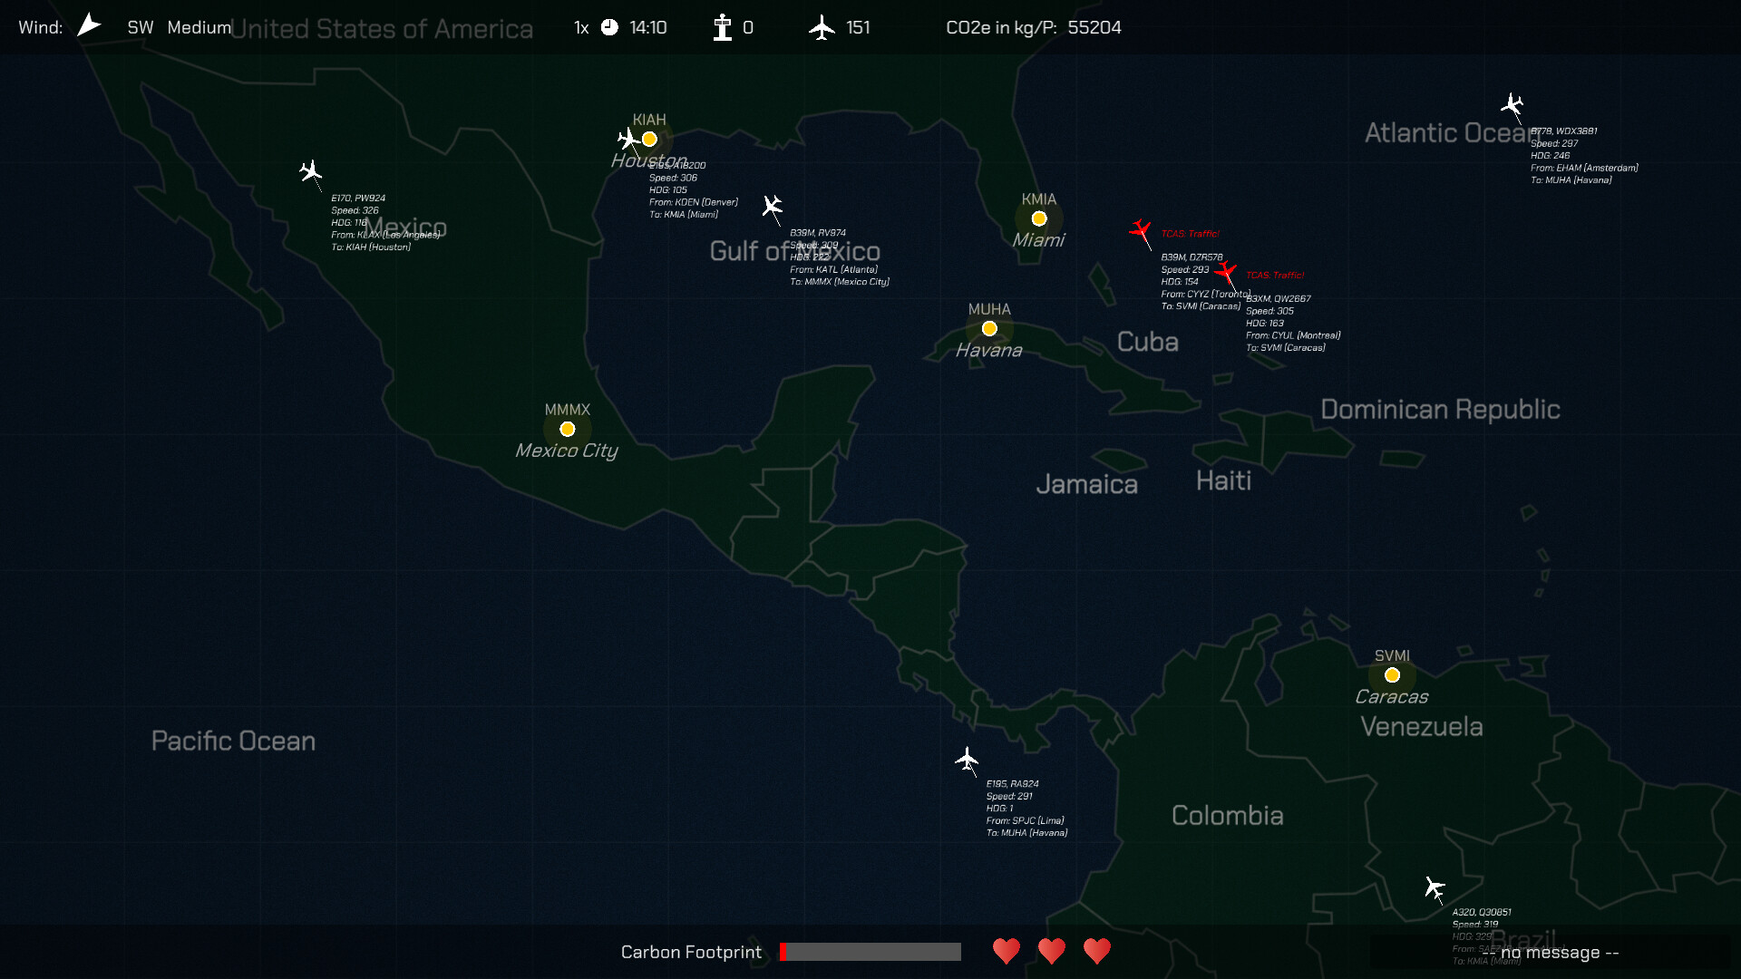Viewport: 1741px width, 979px height.
Task: Click the clock icon next to 14:10
Action: pyautogui.click(x=609, y=27)
